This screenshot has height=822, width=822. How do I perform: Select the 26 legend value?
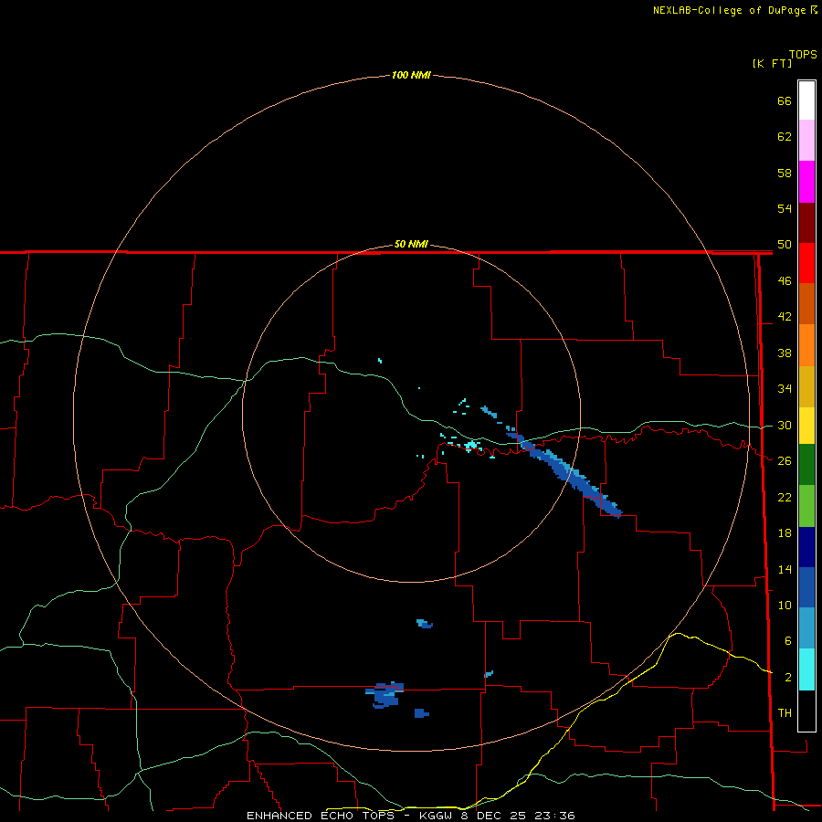(x=785, y=461)
